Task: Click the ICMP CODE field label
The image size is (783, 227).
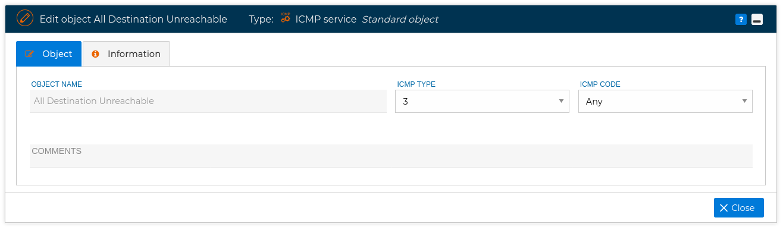Action: coord(600,84)
